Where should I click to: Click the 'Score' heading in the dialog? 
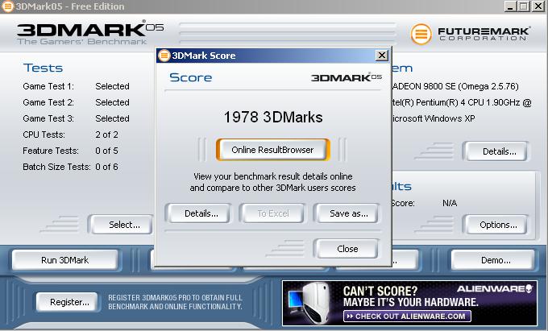pos(190,77)
